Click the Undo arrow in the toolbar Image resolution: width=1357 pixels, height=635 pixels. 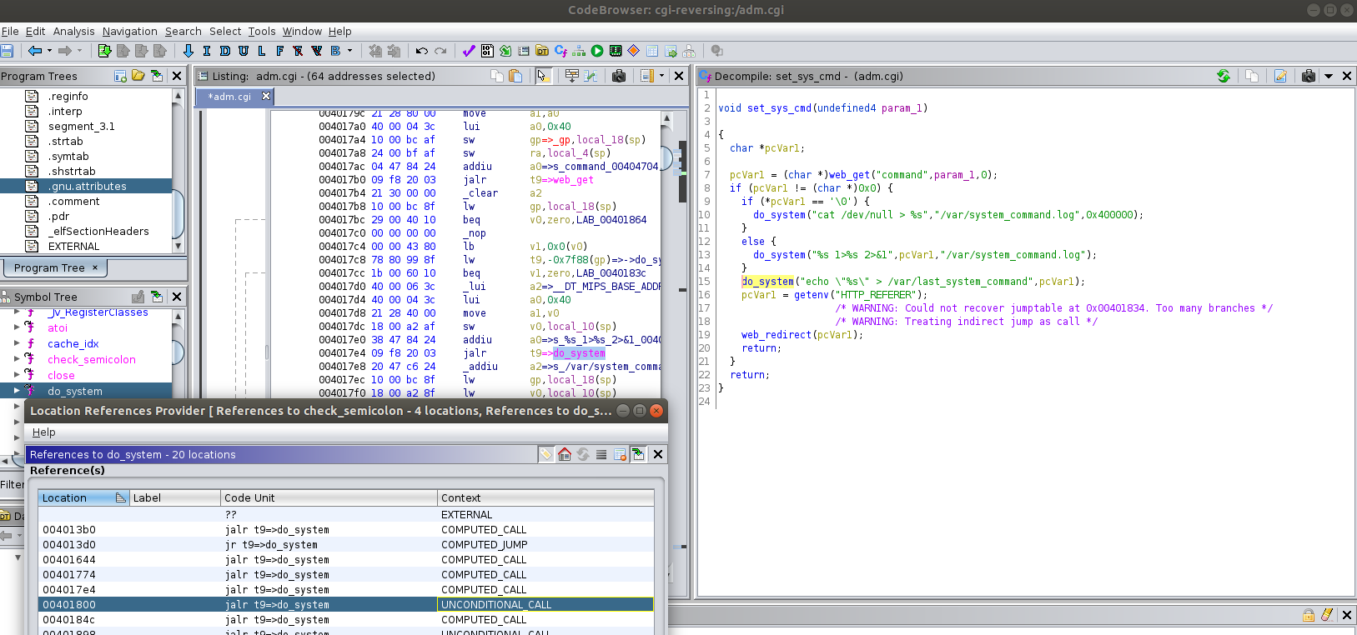click(422, 51)
